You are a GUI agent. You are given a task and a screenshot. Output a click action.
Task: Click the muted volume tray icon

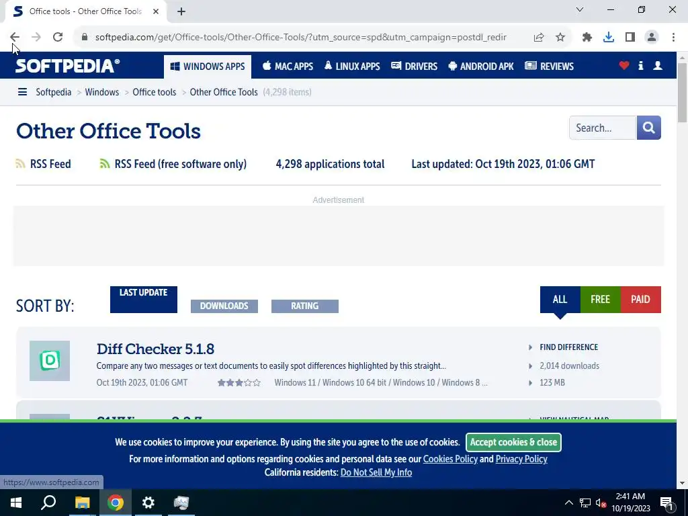(601, 503)
